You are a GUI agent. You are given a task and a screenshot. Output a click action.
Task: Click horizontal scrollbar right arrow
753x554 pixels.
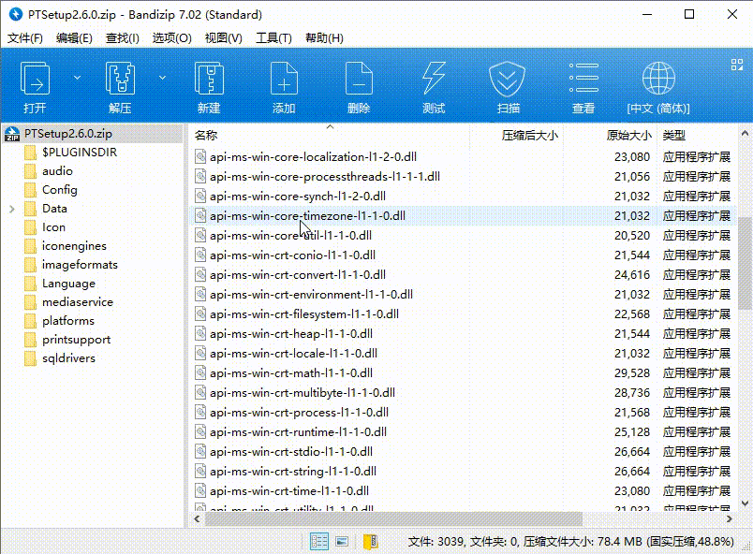coord(729,519)
